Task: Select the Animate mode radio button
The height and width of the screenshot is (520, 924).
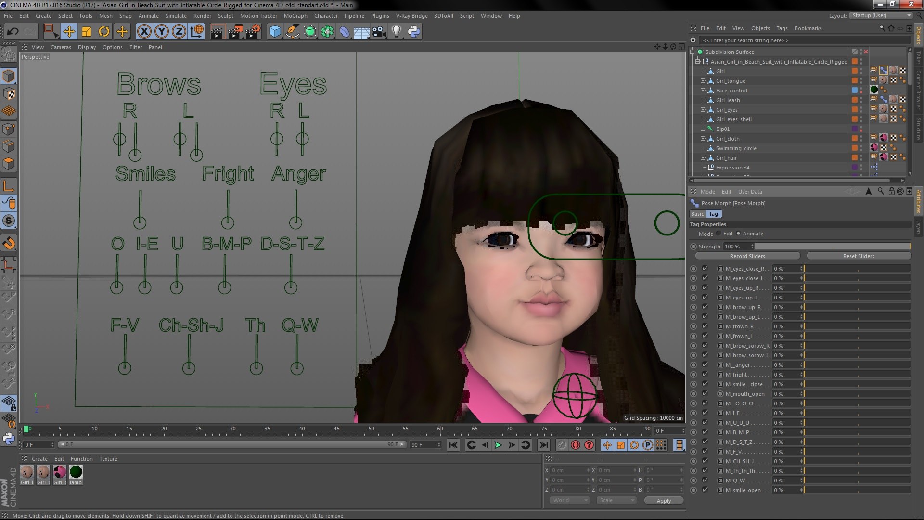Action: click(x=738, y=234)
